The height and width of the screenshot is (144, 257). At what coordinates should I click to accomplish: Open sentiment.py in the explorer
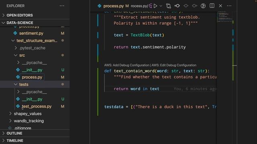[x=31, y=33]
